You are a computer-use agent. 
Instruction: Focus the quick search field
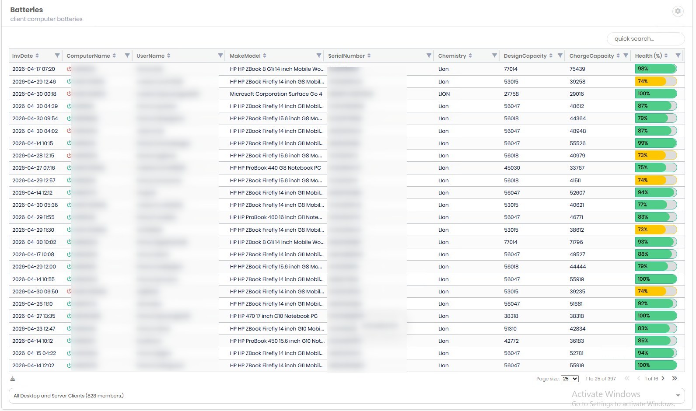645,39
